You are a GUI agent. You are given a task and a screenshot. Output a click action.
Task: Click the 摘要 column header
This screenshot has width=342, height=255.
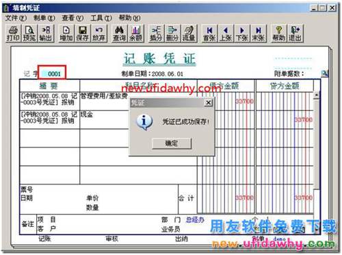point(49,86)
